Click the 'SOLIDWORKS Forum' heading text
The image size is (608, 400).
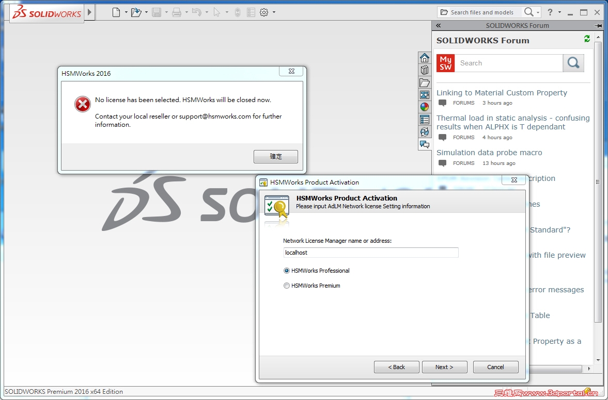coord(483,41)
